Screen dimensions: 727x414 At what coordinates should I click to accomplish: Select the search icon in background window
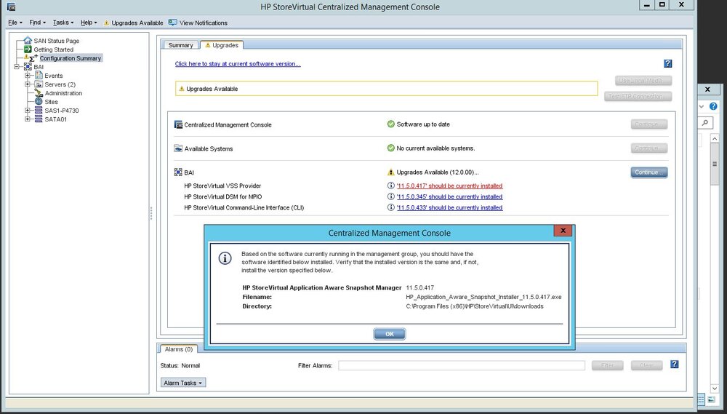(x=704, y=122)
